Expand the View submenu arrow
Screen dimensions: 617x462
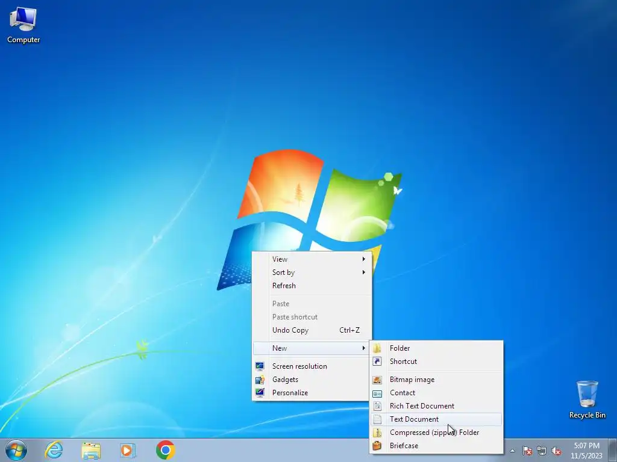click(363, 259)
